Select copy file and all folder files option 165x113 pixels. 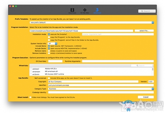pos(49,40)
